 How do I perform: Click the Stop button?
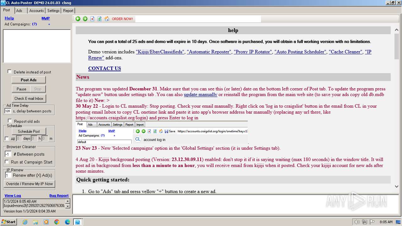[38, 89]
